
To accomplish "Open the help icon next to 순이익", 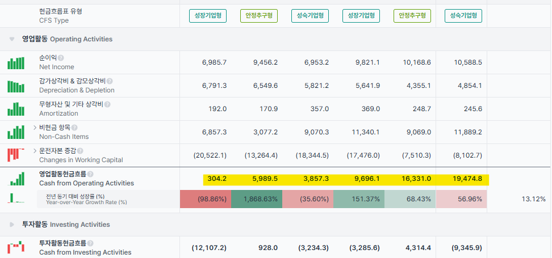I will pos(61,58).
